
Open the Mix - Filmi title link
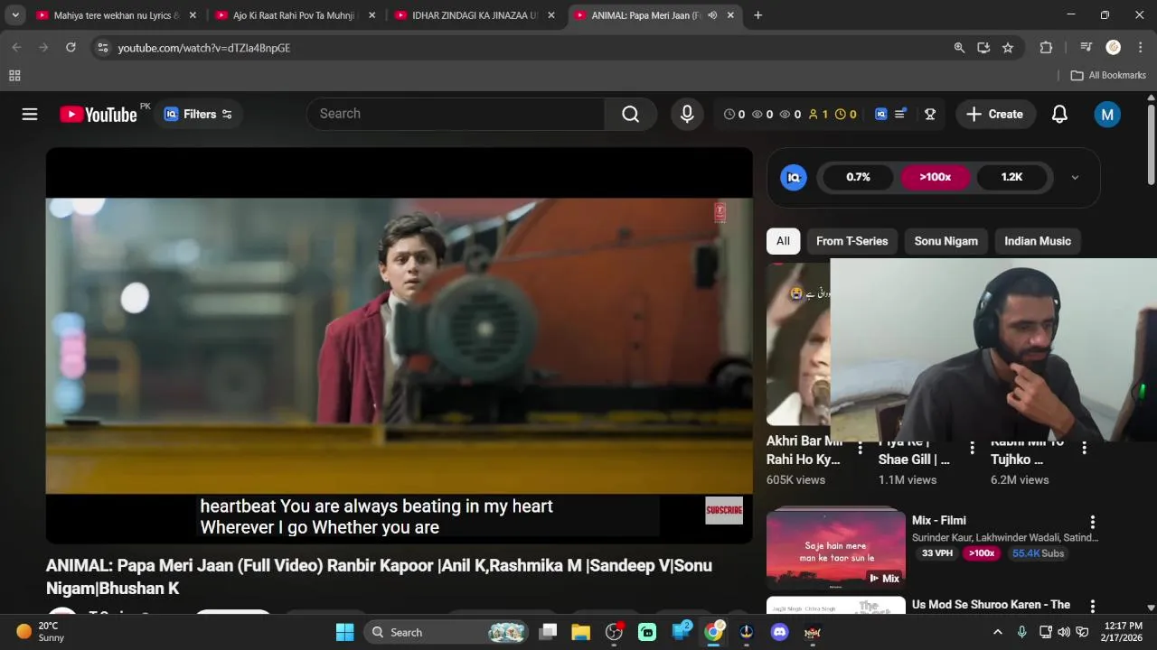coord(938,520)
